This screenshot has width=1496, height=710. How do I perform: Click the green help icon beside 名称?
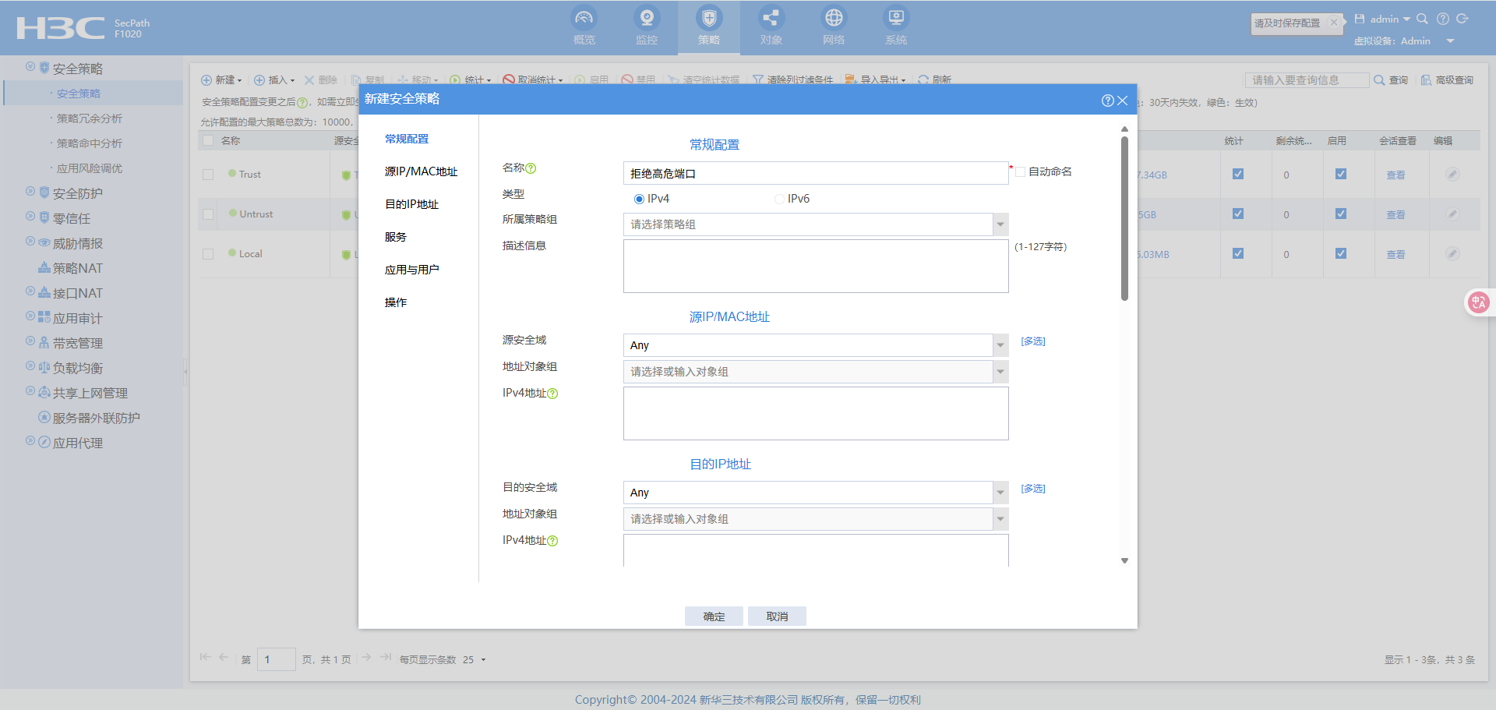tap(531, 168)
